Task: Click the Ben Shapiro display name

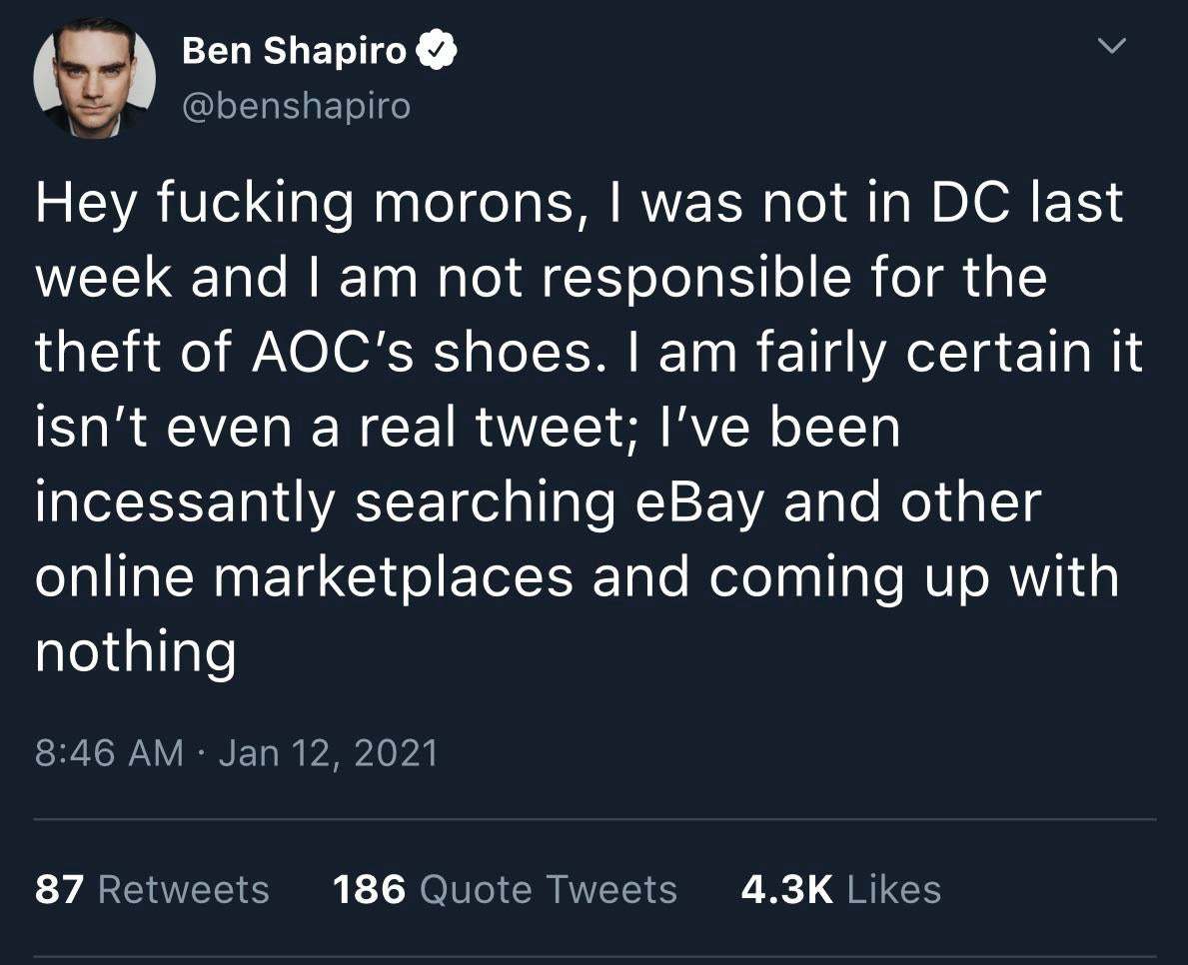Action: pyautogui.click(x=294, y=51)
